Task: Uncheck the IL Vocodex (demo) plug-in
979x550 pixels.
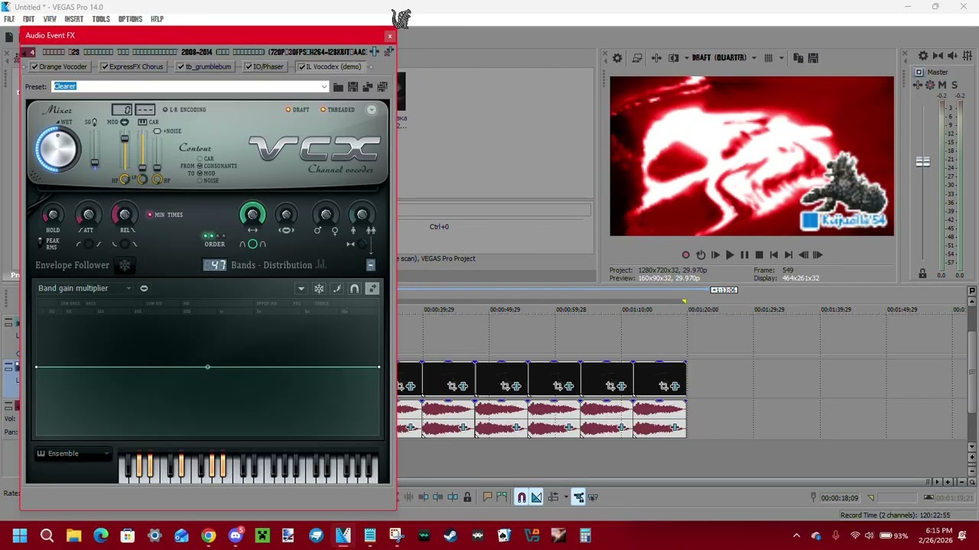Action: 301,66
